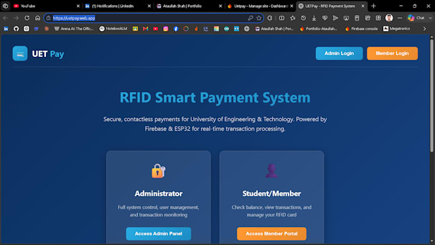
Task: Click the RFID Smart Payment System heading
Action: [215, 97]
